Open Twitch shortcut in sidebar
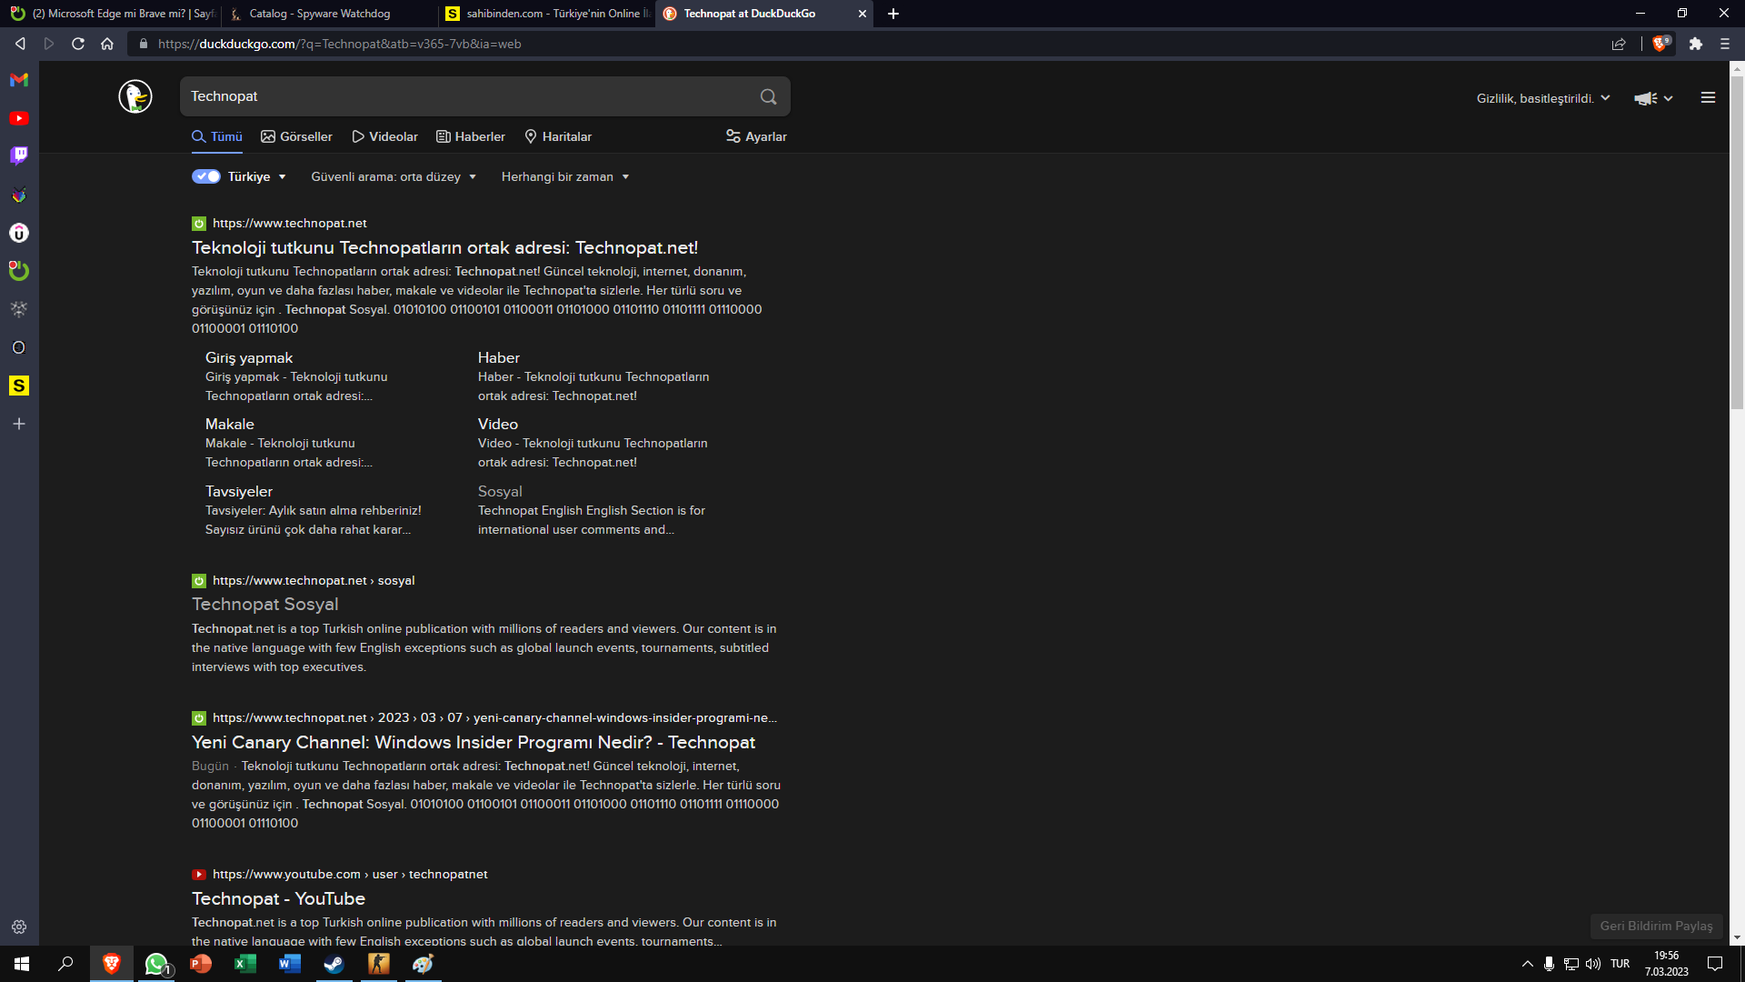 (19, 155)
